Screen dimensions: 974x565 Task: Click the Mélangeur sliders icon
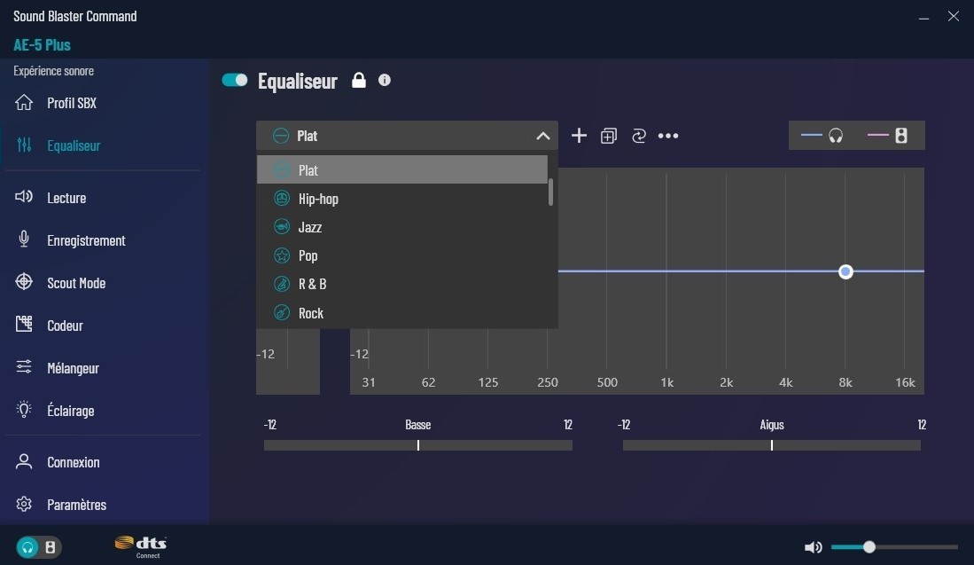[x=24, y=366]
